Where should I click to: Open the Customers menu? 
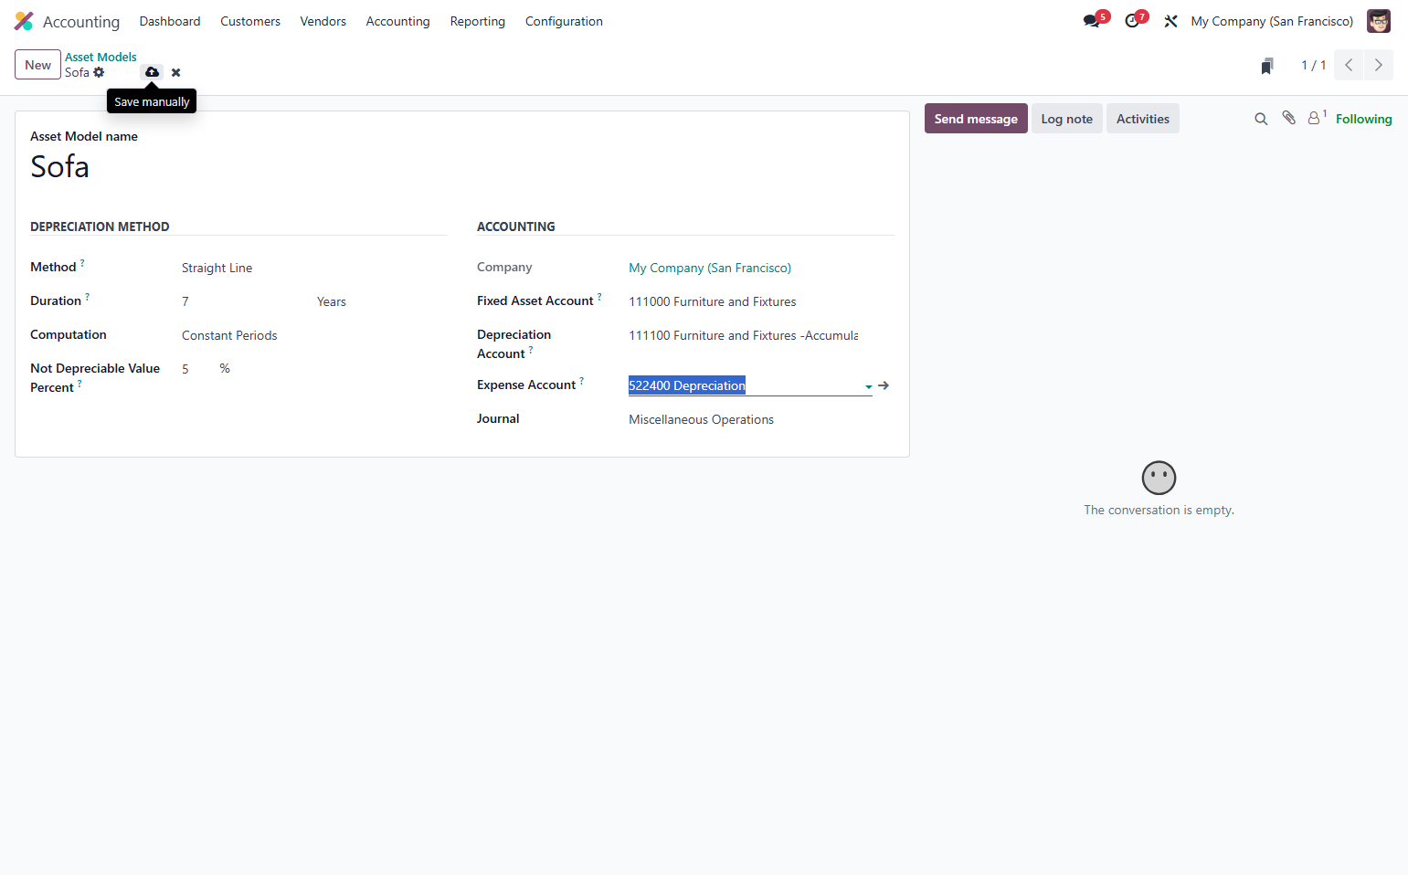pos(250,21)
